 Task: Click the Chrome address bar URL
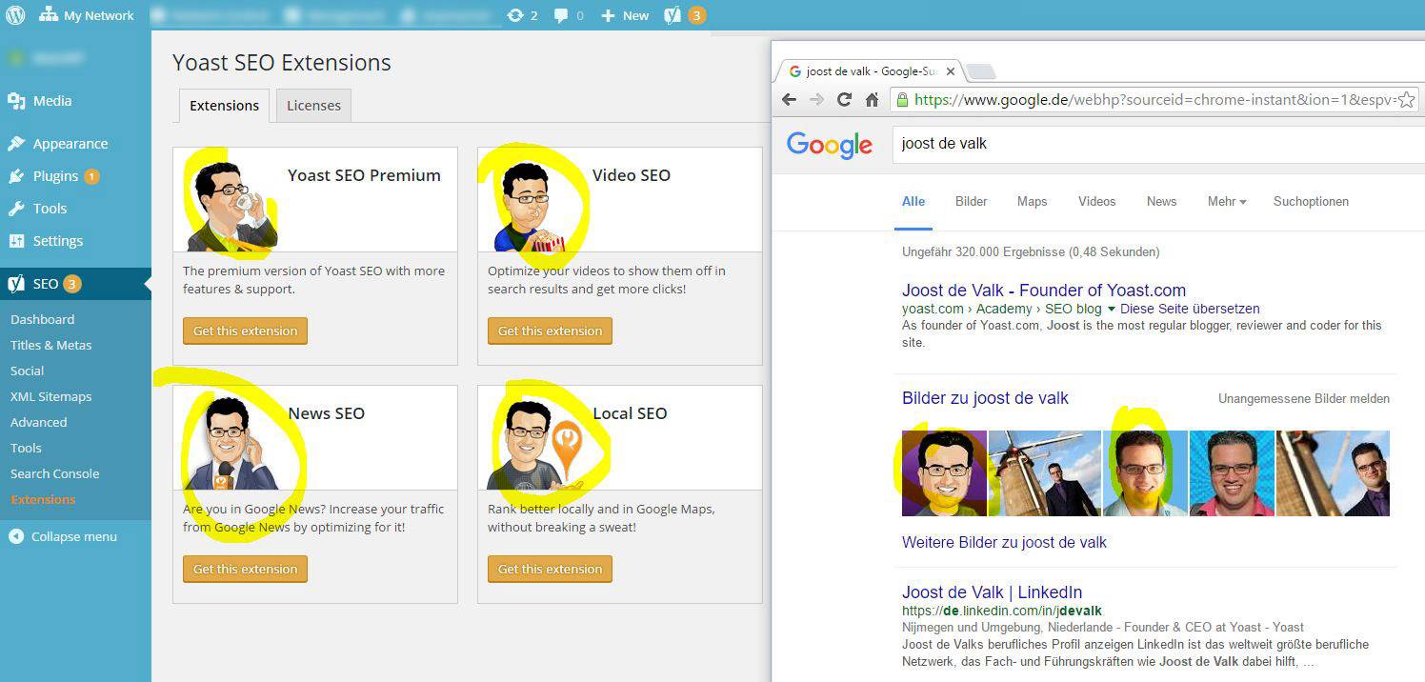click(1153, 99)
